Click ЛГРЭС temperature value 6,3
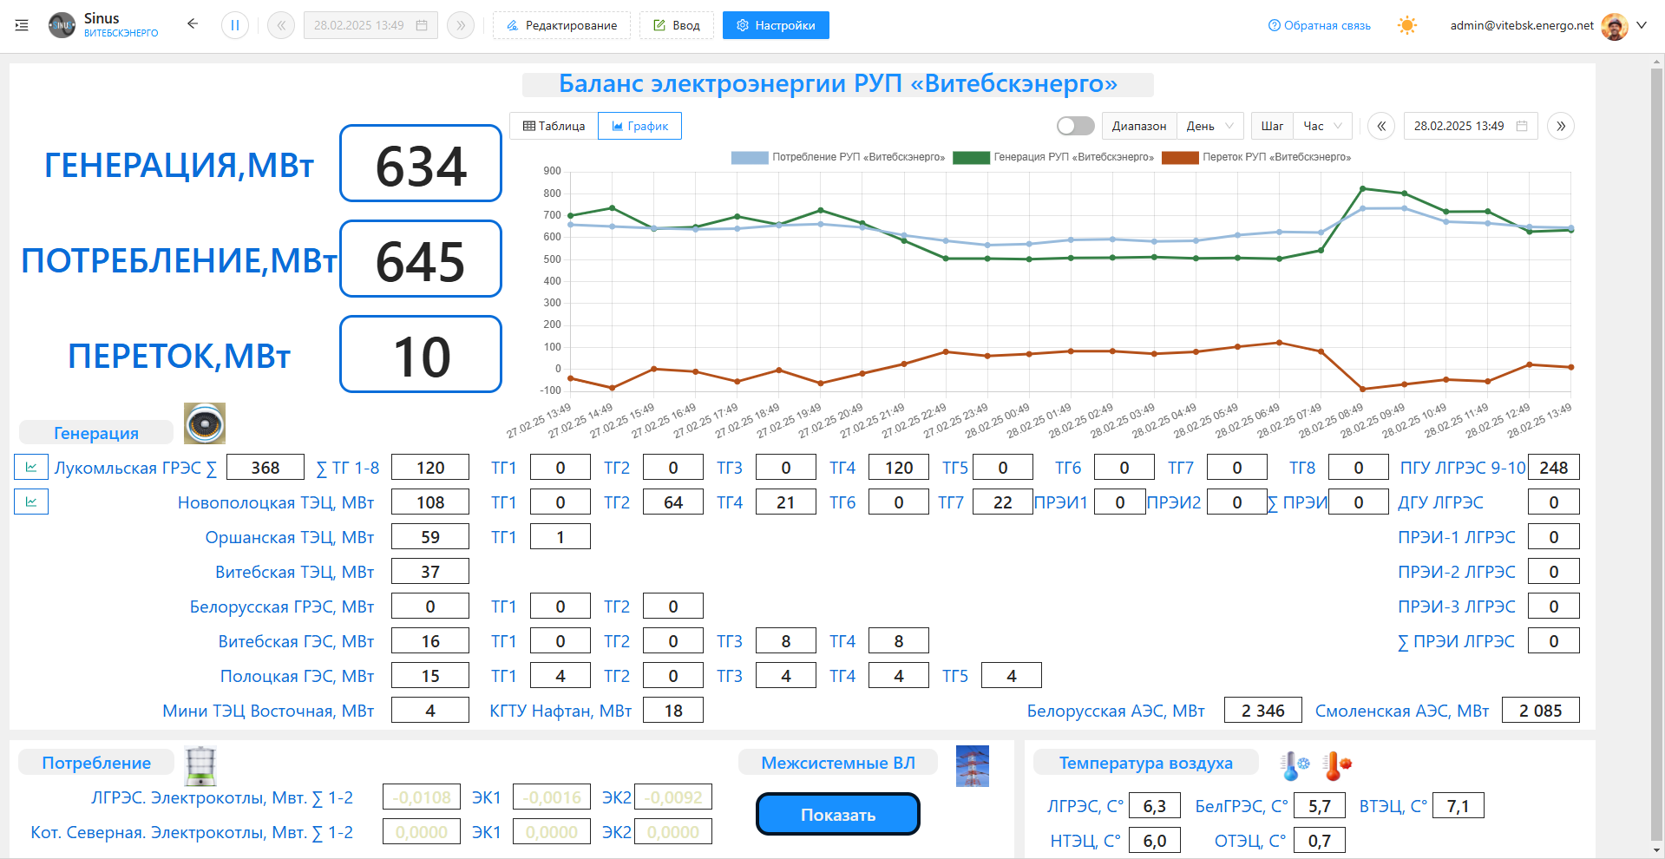The height and width of the screenshot is (859, 1665). click(x=1155, y=805)
